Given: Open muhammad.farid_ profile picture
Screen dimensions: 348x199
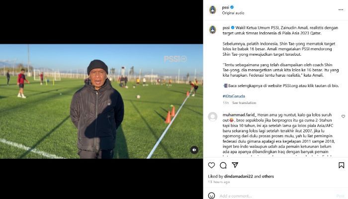Looking at the screenshot, I should tap(213, 117).
